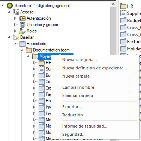Click the Usuarios y grupos icon
141x141 pixels.
tap(22, 25)
